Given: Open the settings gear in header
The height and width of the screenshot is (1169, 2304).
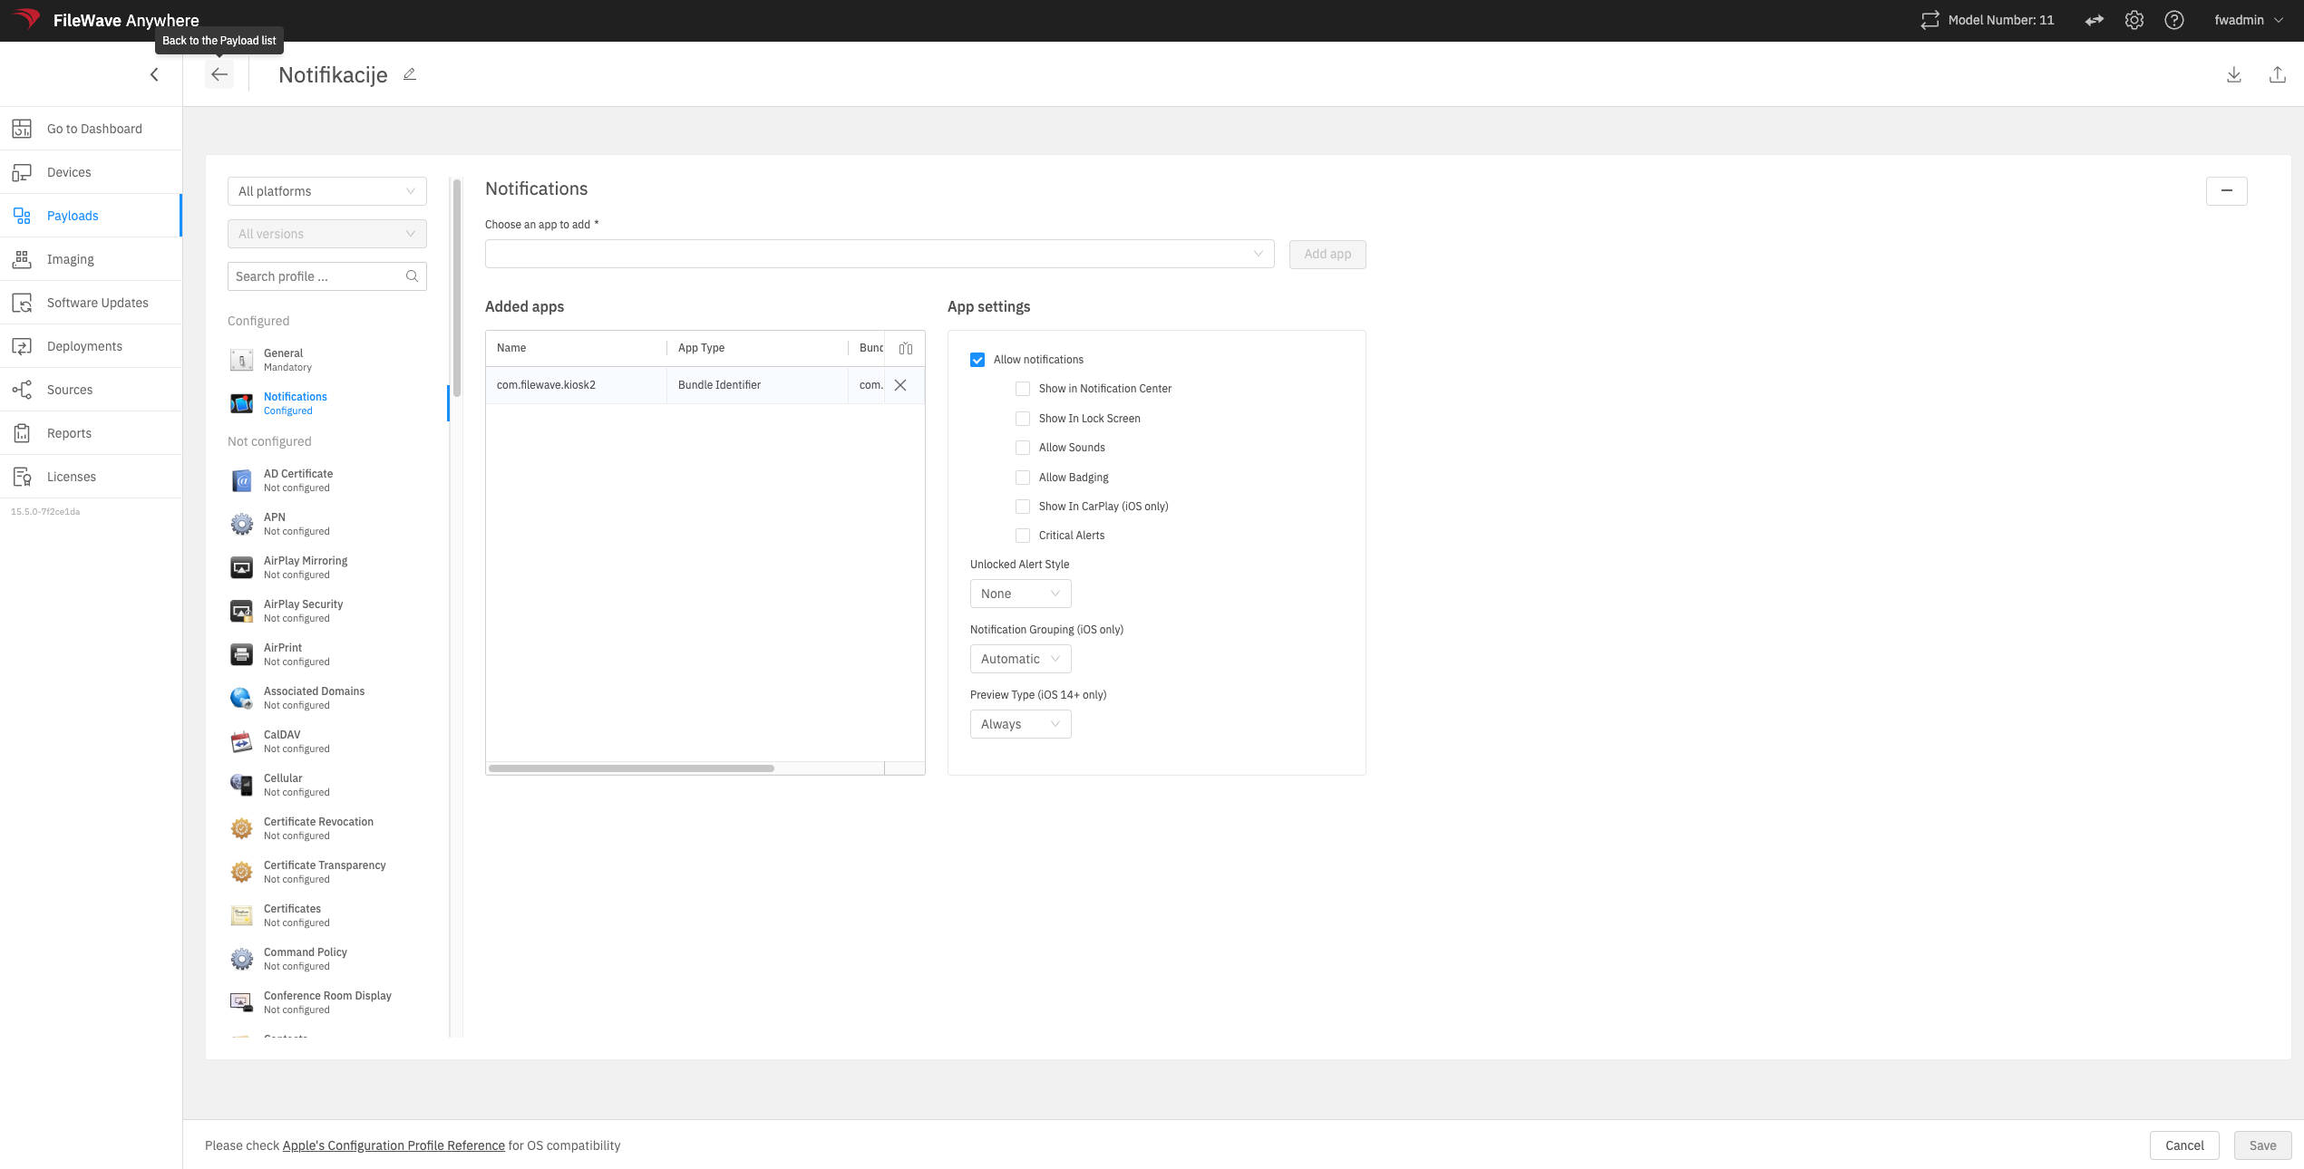Looking at the screenshot, I should coord(2134,20).
